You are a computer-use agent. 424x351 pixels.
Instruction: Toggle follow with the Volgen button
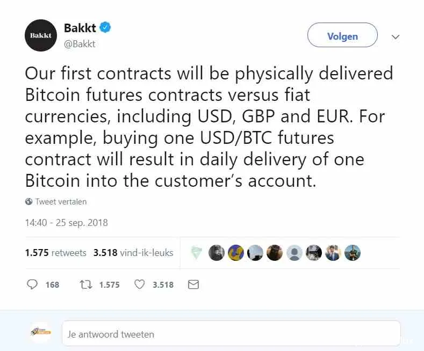[x=342, y=36]
